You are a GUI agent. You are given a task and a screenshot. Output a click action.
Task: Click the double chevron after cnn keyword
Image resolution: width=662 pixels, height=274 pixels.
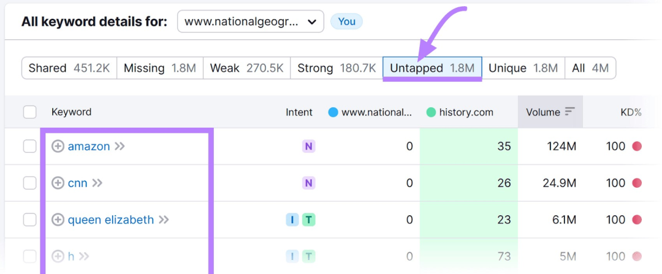(97, 183)
